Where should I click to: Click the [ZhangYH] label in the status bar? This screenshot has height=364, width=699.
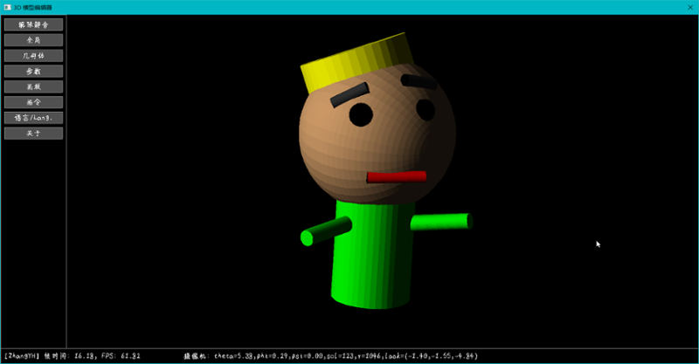click(x=22, y=356)
